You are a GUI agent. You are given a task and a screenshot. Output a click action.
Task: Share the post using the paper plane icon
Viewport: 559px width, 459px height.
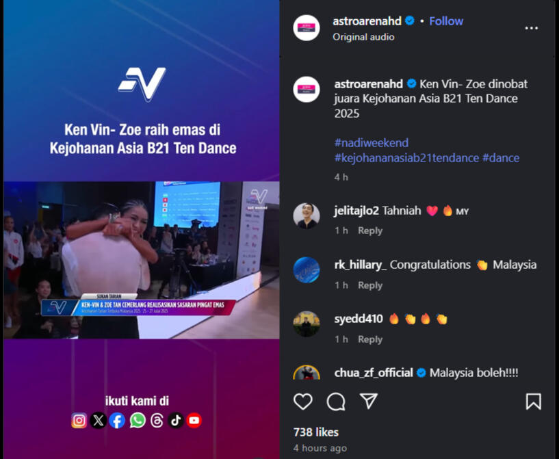368,402
